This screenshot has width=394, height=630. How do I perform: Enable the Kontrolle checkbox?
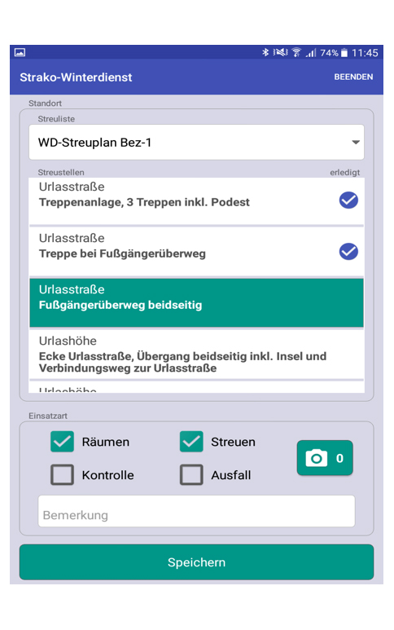(x=62, y=474)
